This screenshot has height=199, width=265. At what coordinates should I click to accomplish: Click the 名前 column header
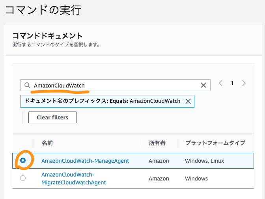coord(47,143)
